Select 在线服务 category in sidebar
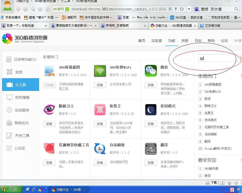Viewport: 242px width, 193px height. coord(21,110)
